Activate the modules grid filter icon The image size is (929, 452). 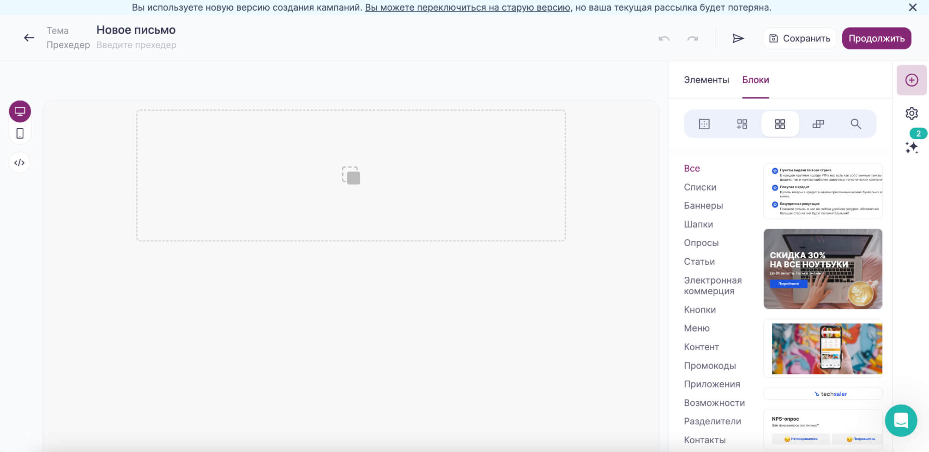(780, 124)
